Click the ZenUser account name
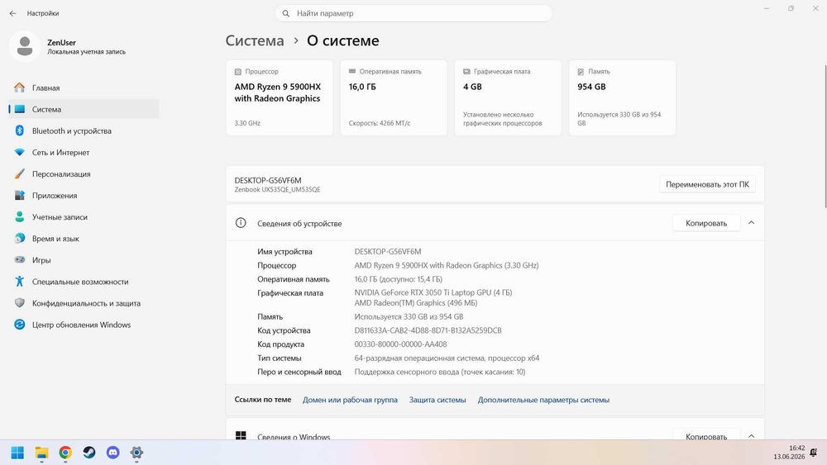Screen dimensions: 827x465 [62, 42]
